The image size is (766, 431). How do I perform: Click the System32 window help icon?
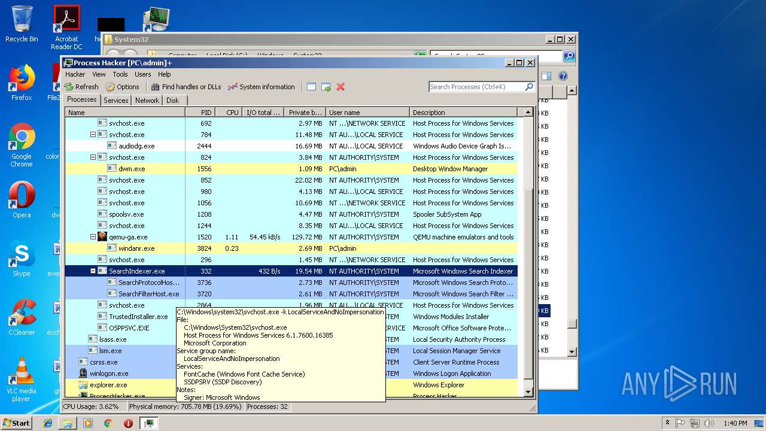(563, 76)
